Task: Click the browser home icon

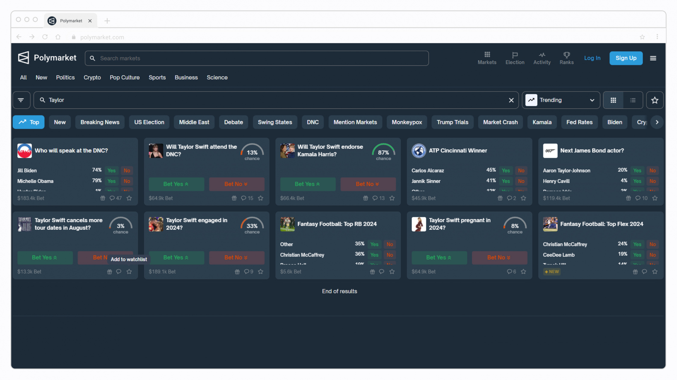Action: (58, 37)
